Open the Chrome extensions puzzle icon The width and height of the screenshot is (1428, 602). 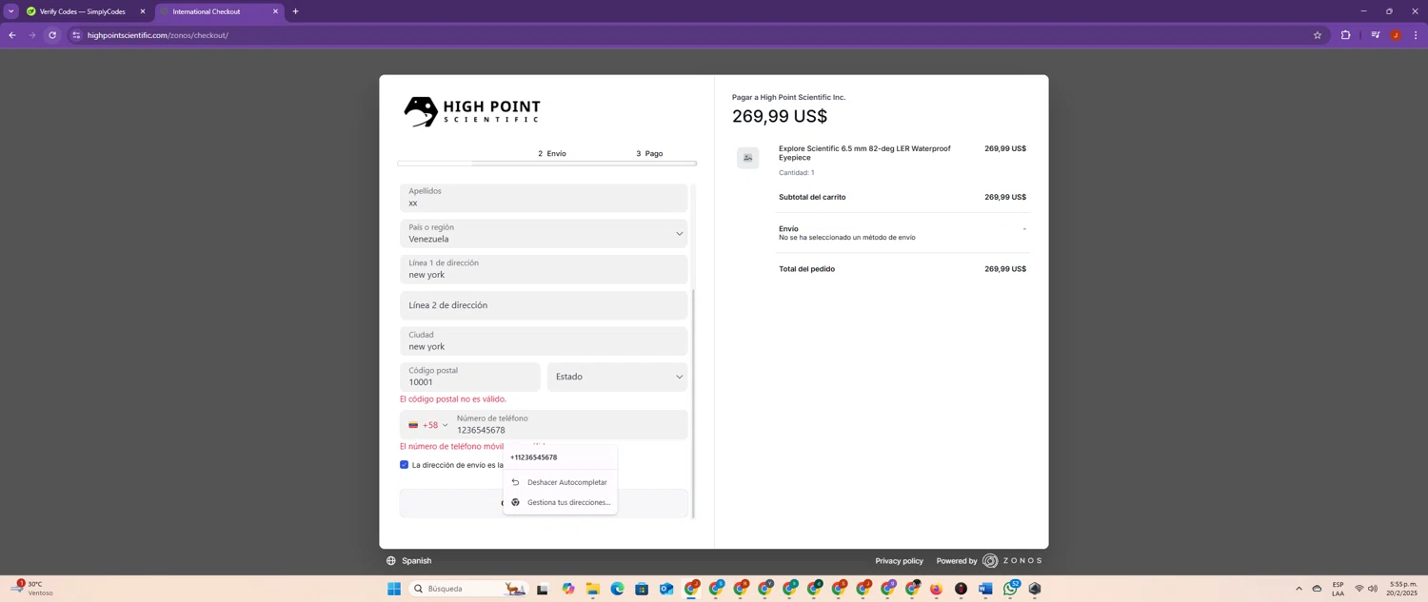coord(1345,35)
